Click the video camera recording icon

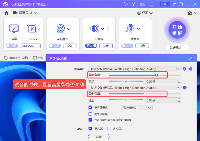(x=15, y=13)
